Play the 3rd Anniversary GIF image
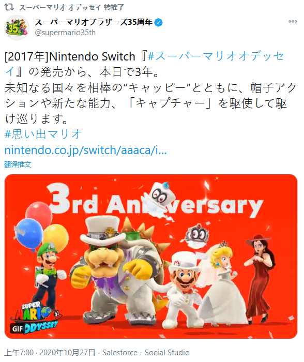This screenshot has height=362, width=304. pyautogui.click(x=151, y=257)
